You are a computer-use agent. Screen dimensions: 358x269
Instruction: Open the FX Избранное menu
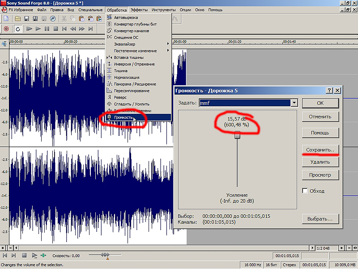pos(21,10)
